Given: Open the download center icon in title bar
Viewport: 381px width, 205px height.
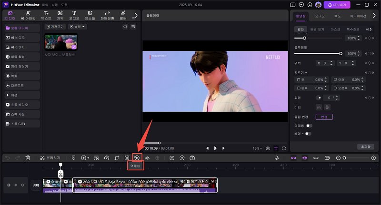Looking at the screenshot, I should click(310, 5).
